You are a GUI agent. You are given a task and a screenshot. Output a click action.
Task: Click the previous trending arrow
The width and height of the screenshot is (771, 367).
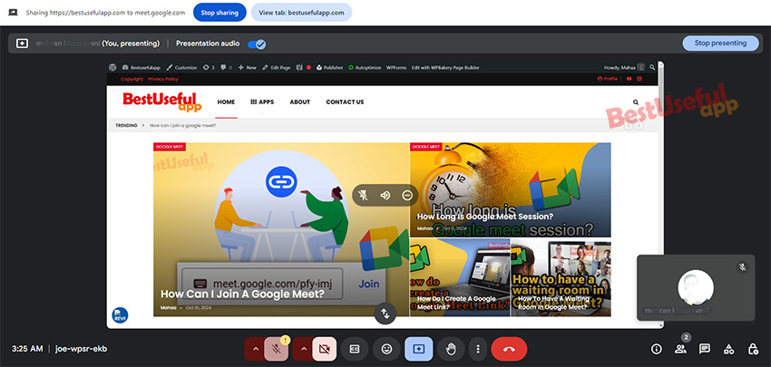pyautogui.click(x=629, y=126)
